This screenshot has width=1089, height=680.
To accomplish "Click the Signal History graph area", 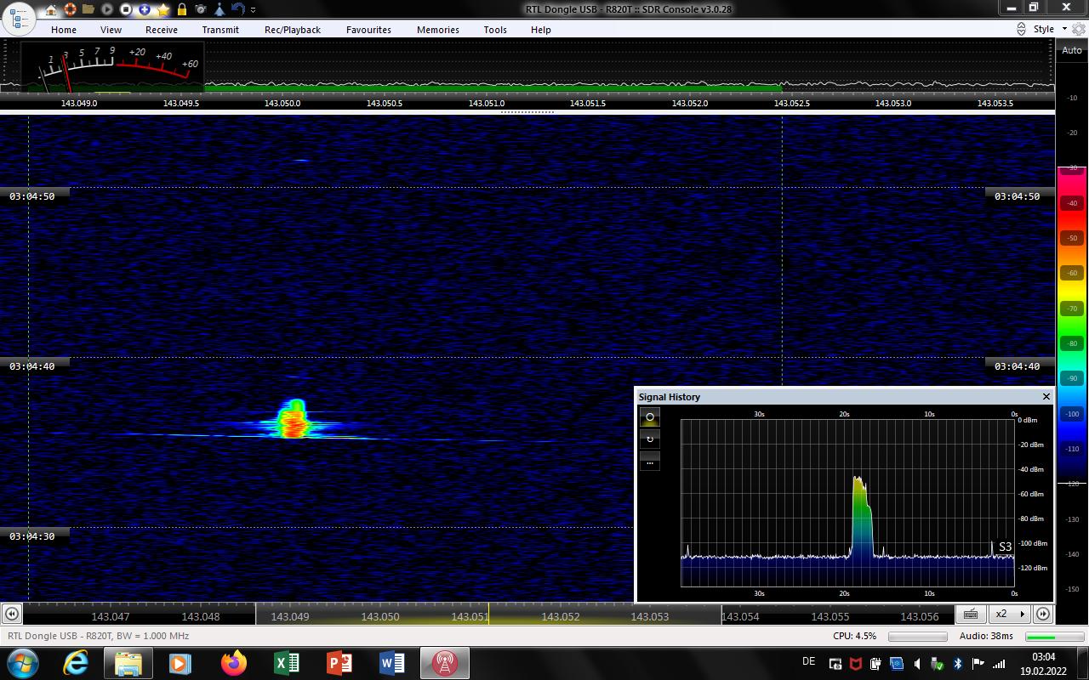I will tap(847, 501).
